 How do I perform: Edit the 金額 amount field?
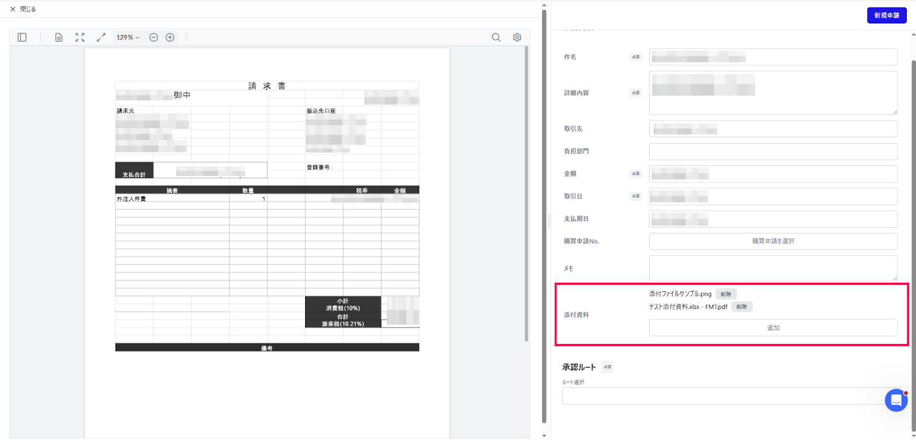(773, 174)
